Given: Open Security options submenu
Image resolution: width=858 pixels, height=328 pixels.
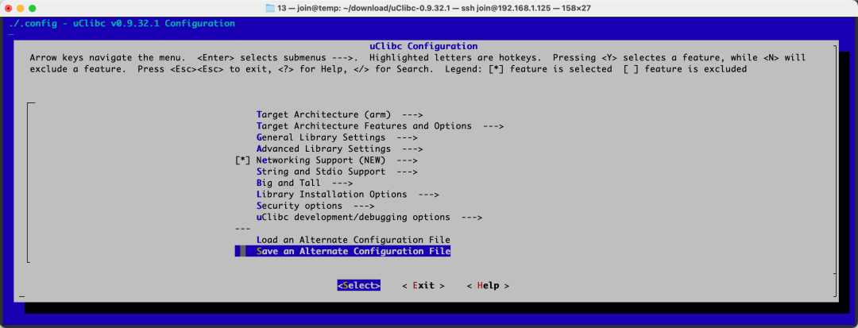Looking at the screenshot, I should [x=315, y=206].
